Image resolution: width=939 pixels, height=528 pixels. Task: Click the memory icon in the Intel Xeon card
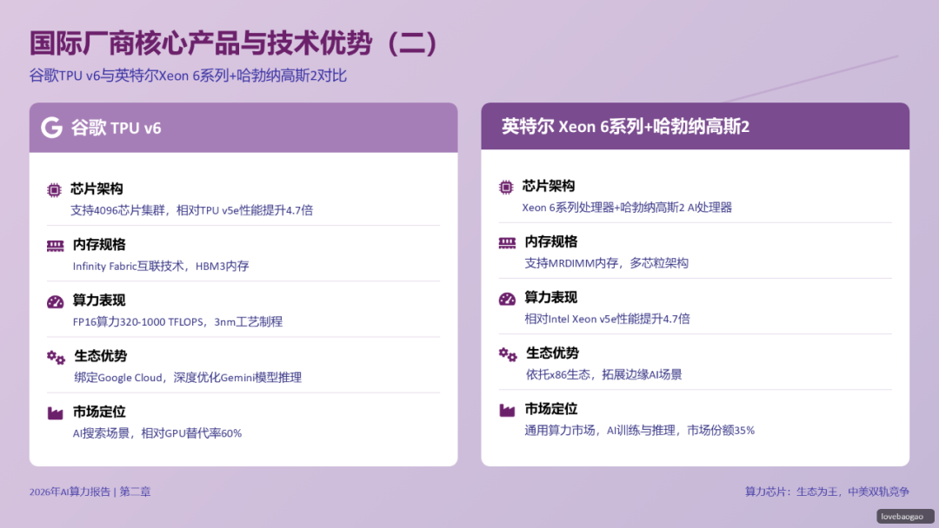tap(507, 242)
